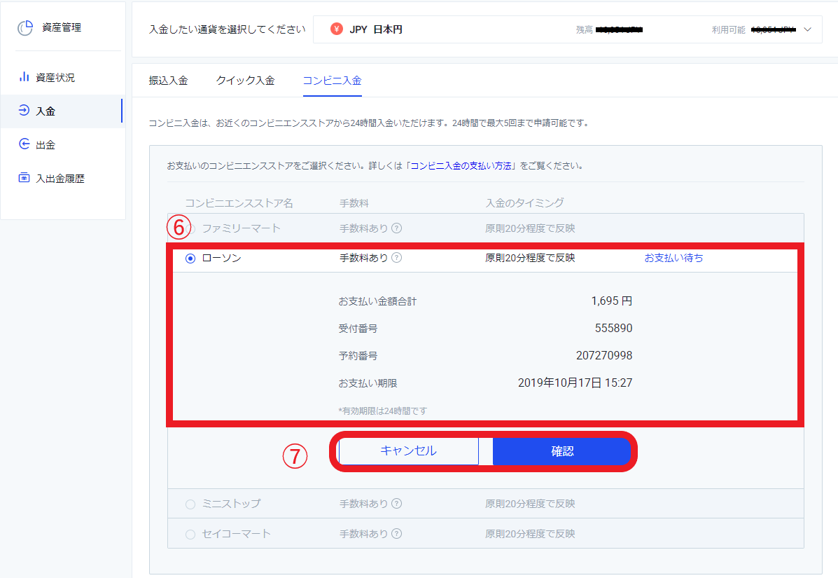Click the red JPY yen currency icon
838x578 pixels.
click(x=337, y=29)
